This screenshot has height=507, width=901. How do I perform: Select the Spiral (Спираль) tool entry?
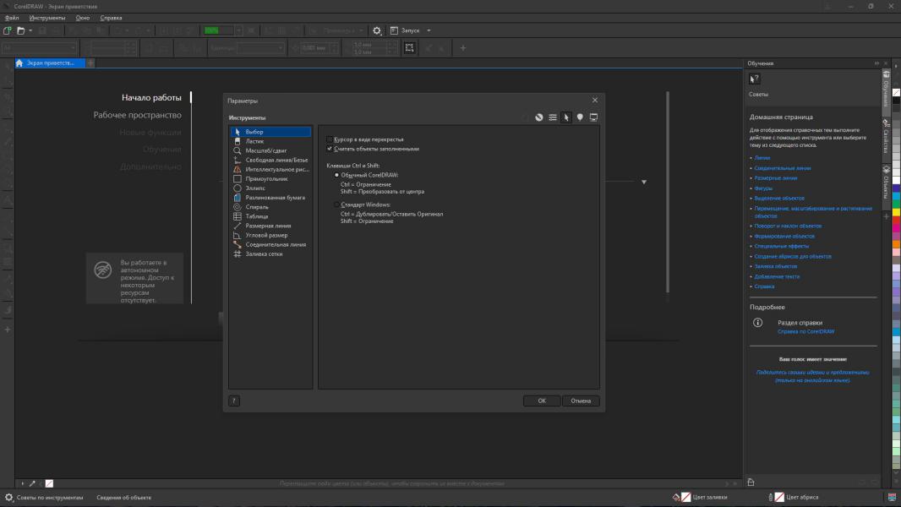pos(257,207)
